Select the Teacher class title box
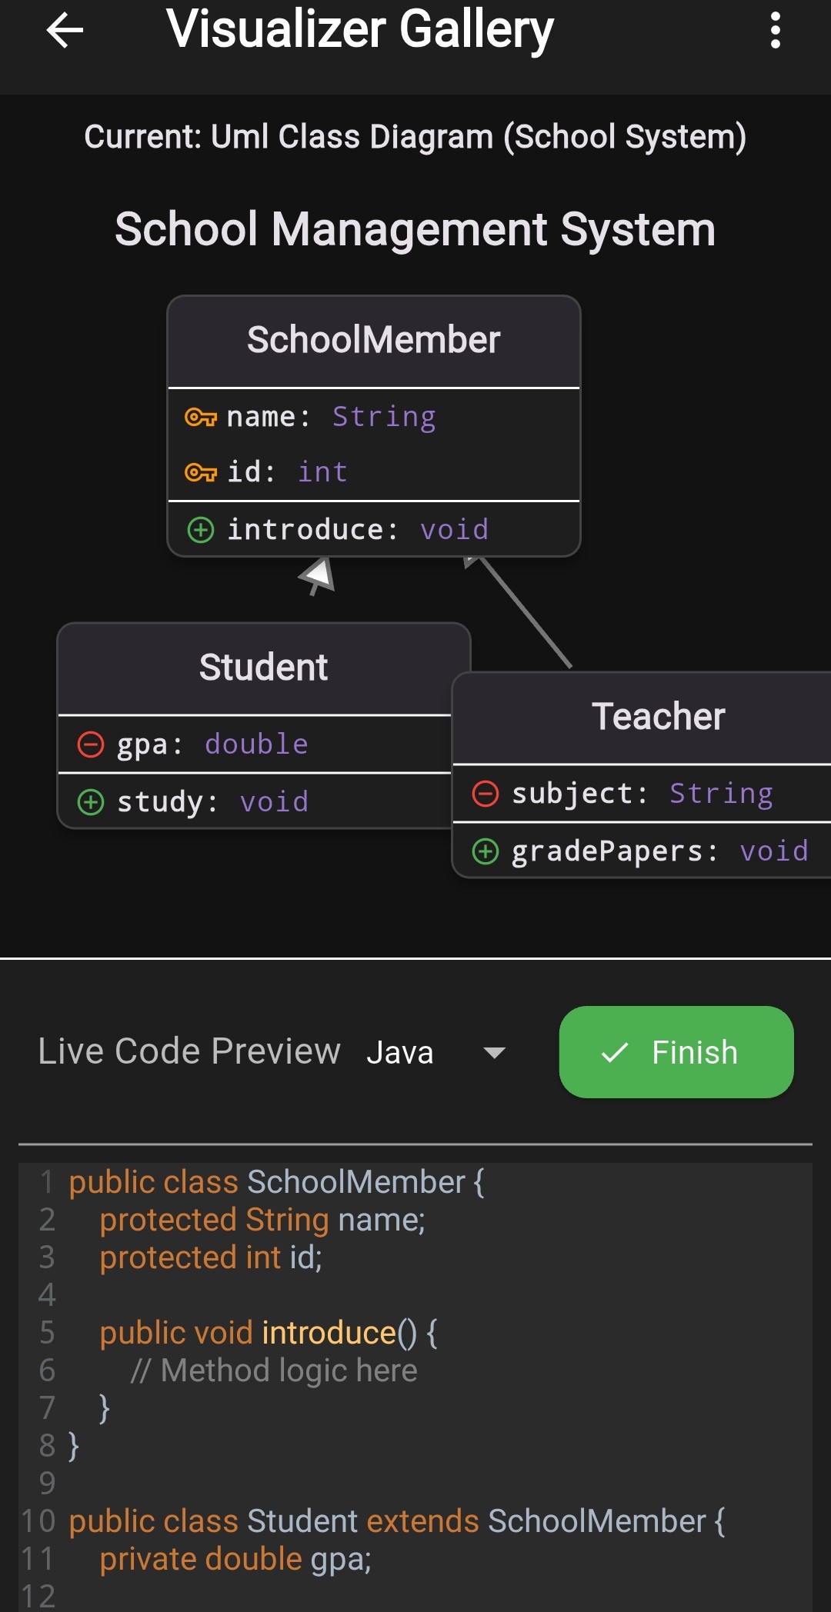 click(659, 714)
